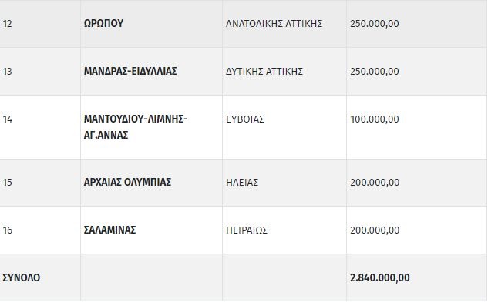Click the ΗΛΕΙΑΣ region text

click(242, 183)
